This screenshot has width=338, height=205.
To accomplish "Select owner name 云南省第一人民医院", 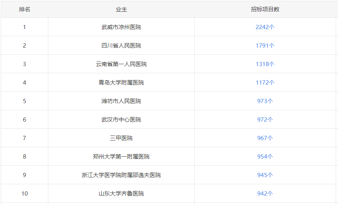I will pos(121,64).
